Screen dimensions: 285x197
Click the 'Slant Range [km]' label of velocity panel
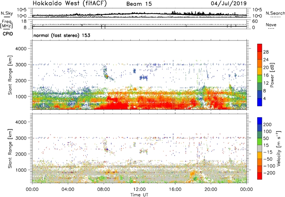point(10,148)
